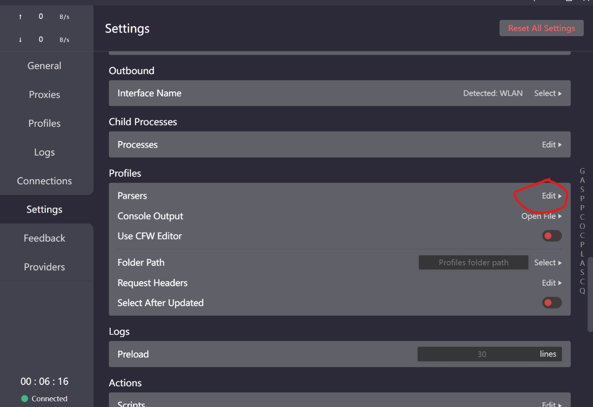Click the settings page vertical scrollbar

point(590,294)
